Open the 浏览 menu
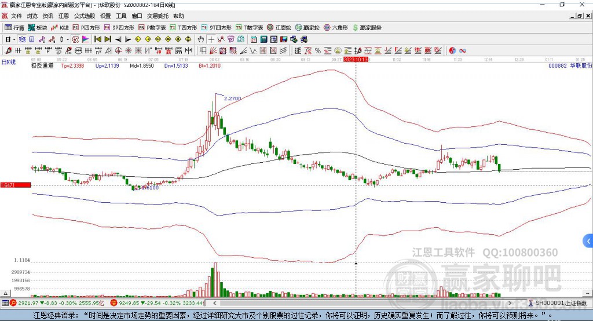This screenshot has height=321, width=593. [32, 16]
